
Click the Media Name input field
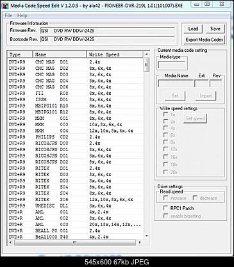pos(176,83)
